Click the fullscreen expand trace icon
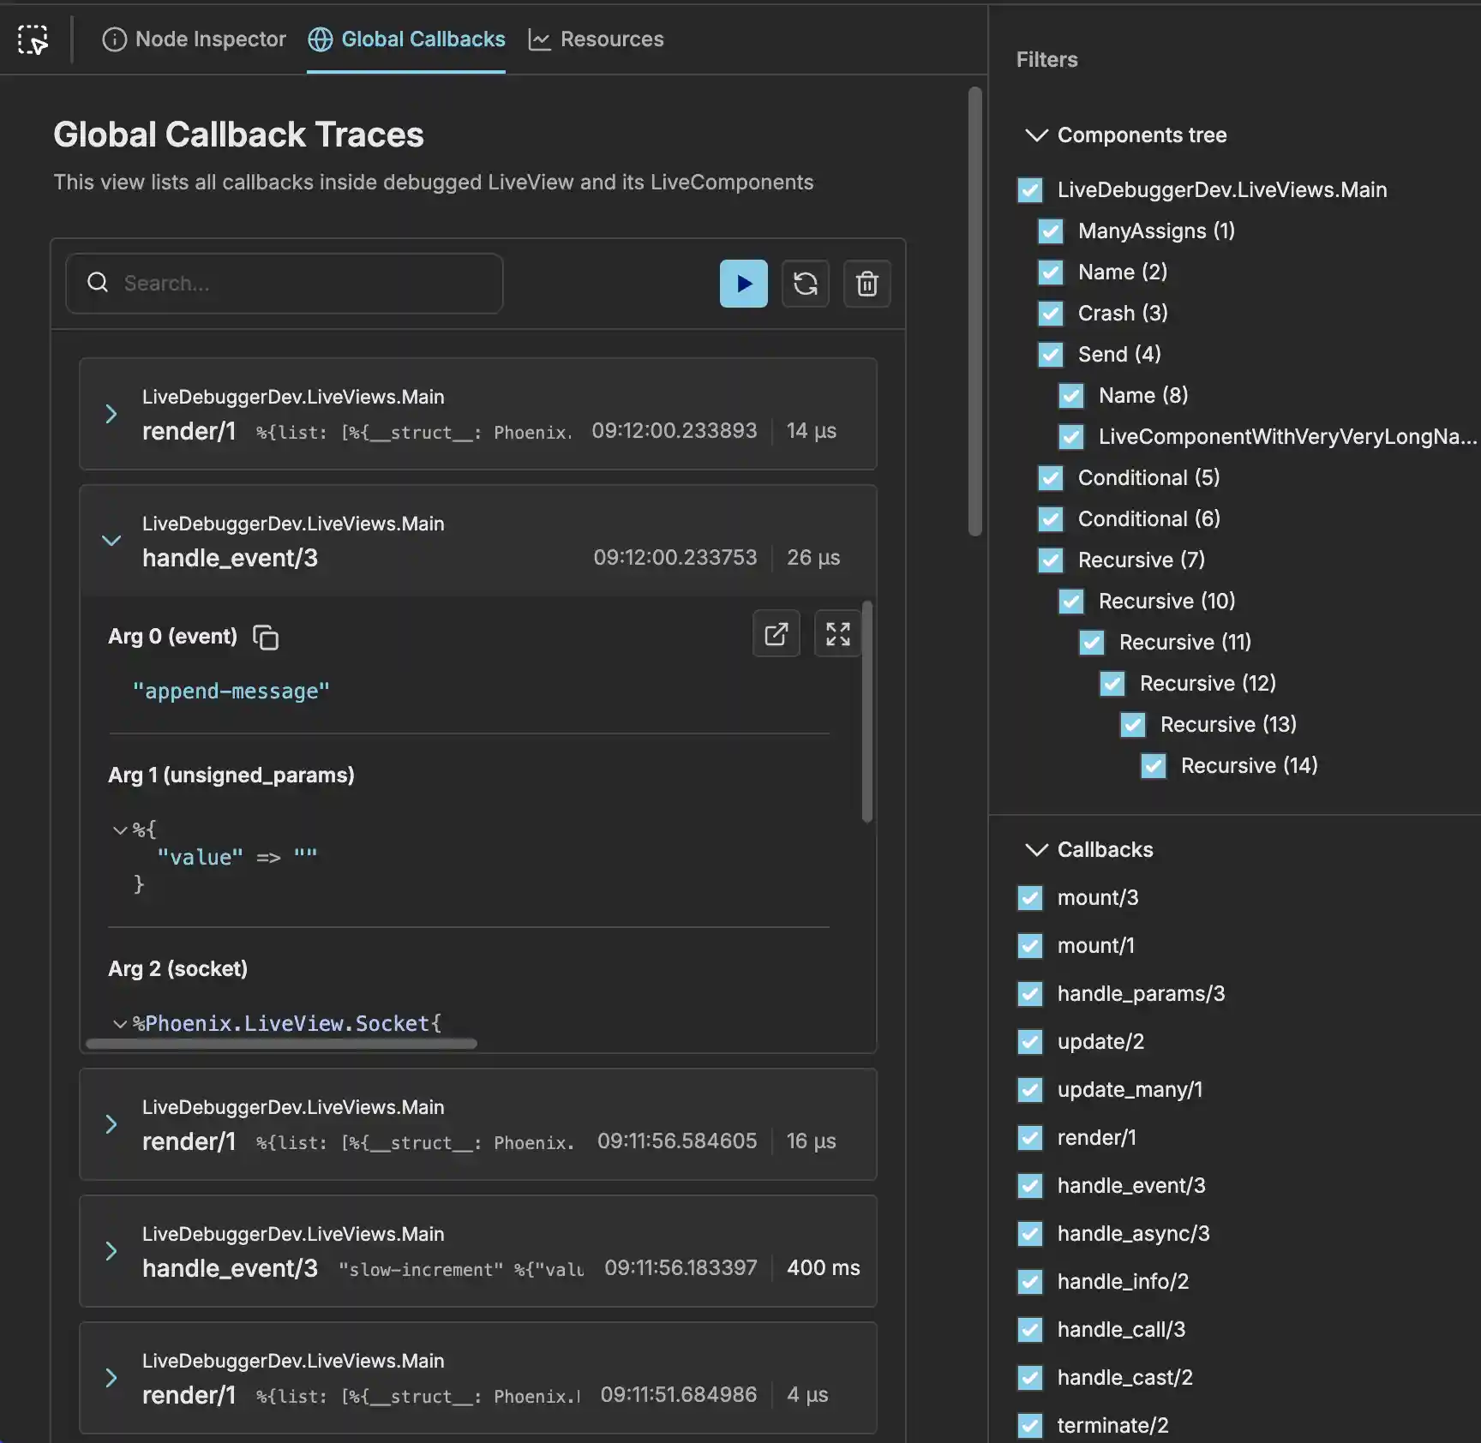 click(837, 633)
